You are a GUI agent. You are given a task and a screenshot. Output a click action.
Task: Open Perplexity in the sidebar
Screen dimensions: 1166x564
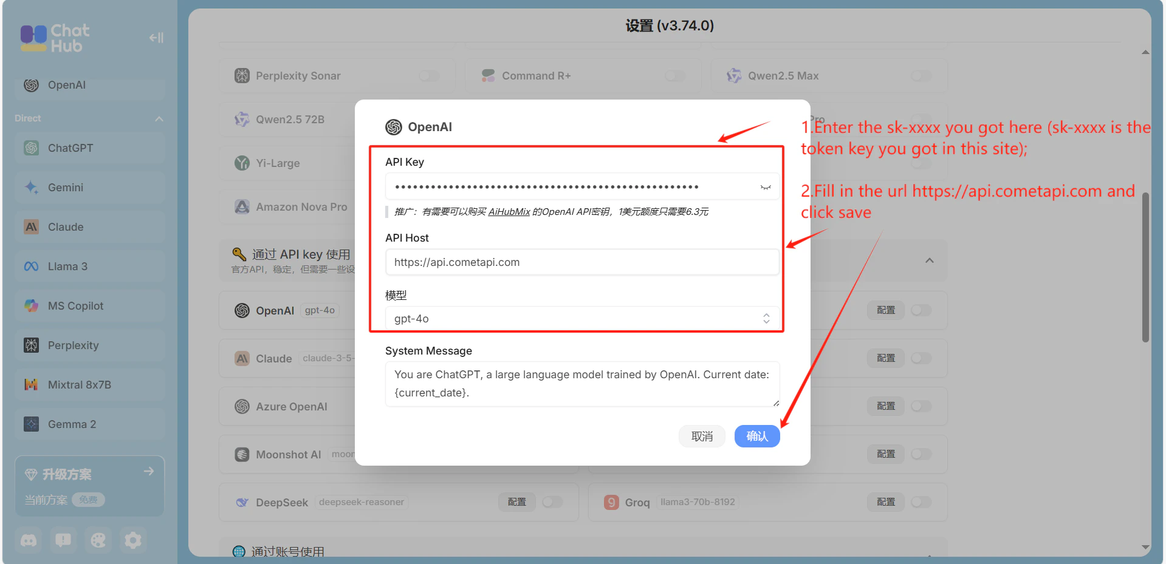(x=90, y=345)
